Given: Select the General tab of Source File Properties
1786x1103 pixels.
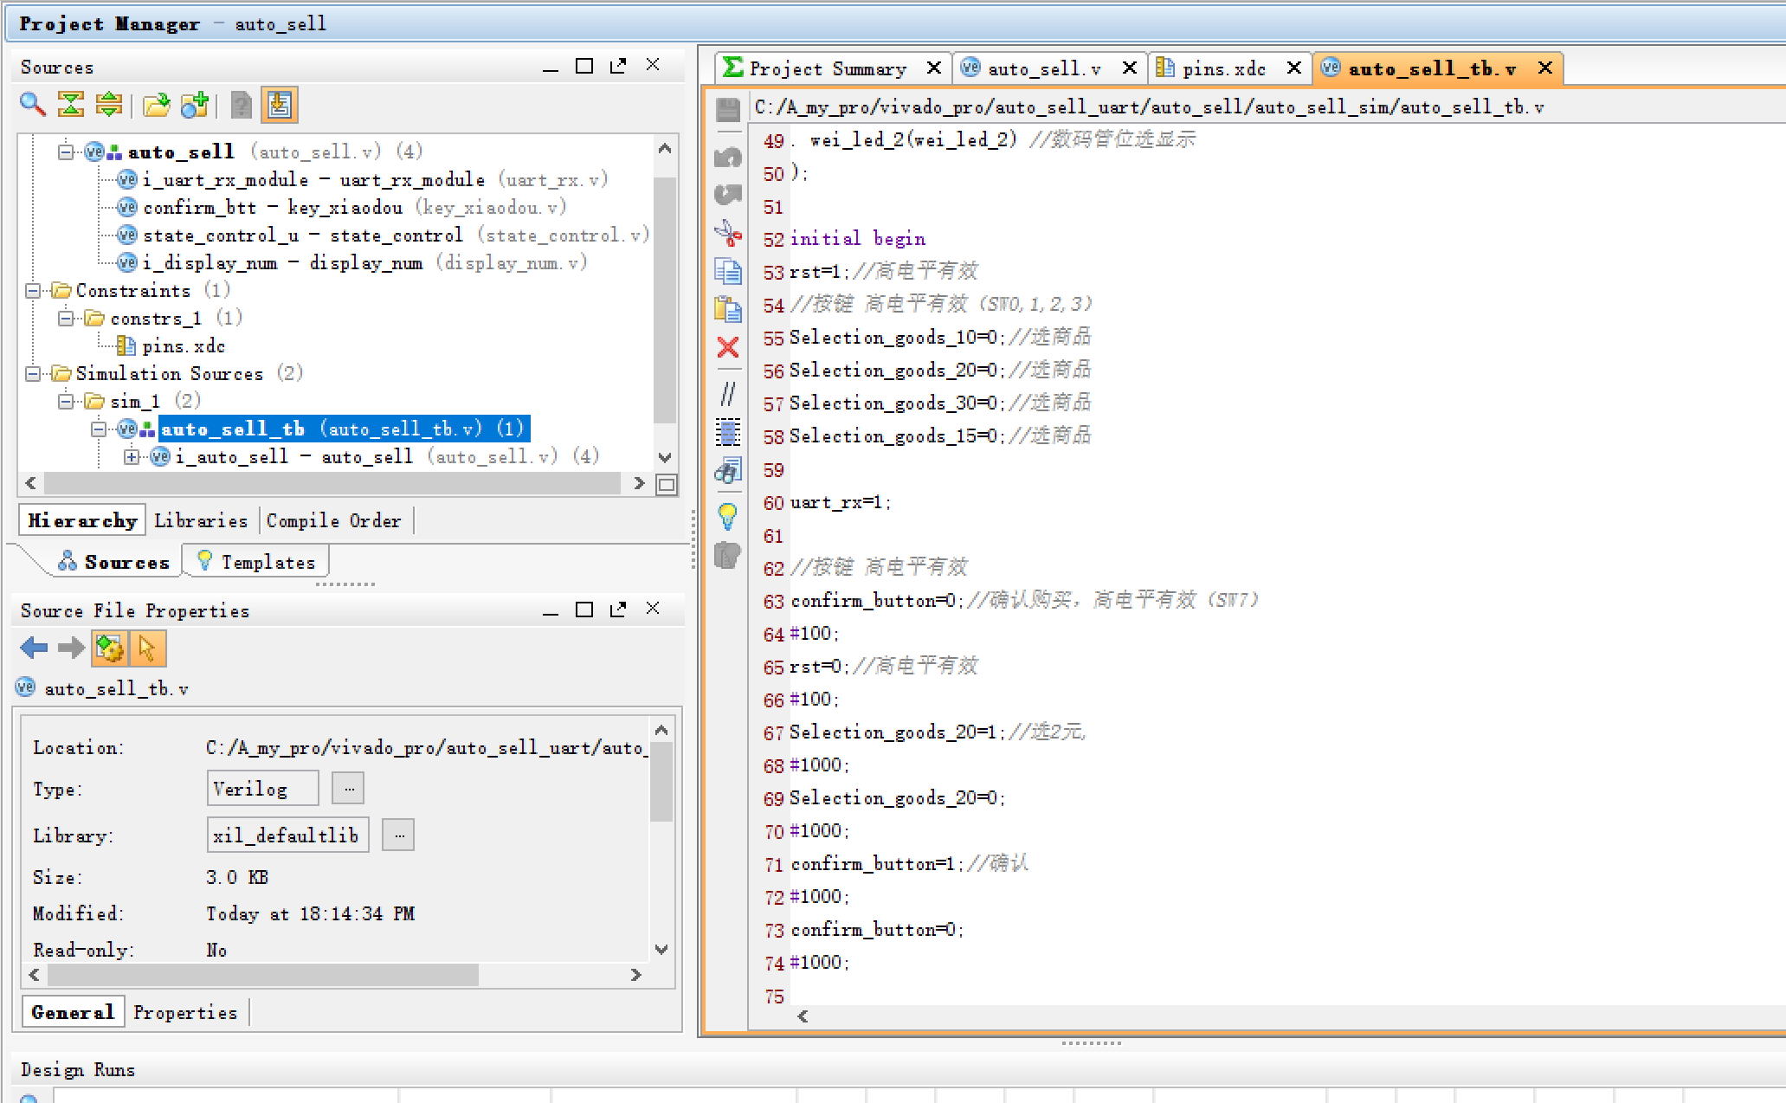Looking at the screenshot, I should (73, 1012).
